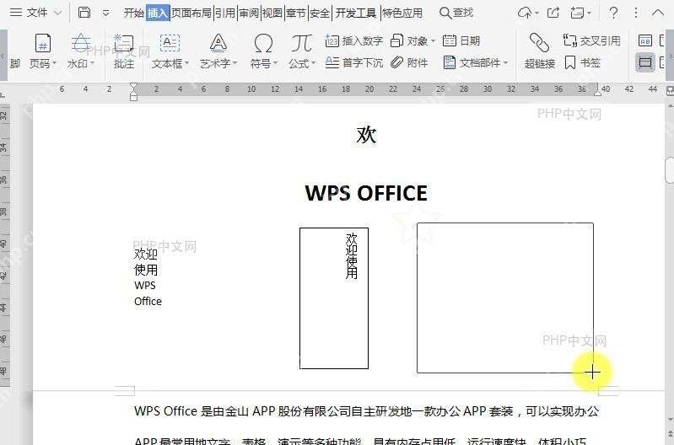Click the WPS OFFICE heading text
The width and height of the screenshot is (674, 445).
(366, 193)
